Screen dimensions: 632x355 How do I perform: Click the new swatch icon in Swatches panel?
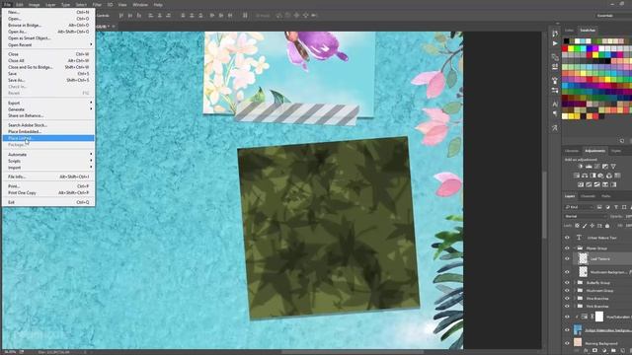tap(622, 141)
